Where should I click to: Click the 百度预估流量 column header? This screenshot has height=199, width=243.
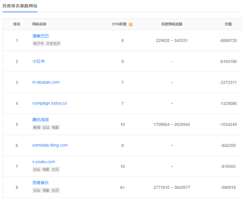click(172, 24)
